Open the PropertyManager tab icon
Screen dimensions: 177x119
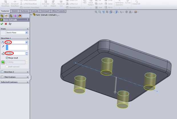7,16
